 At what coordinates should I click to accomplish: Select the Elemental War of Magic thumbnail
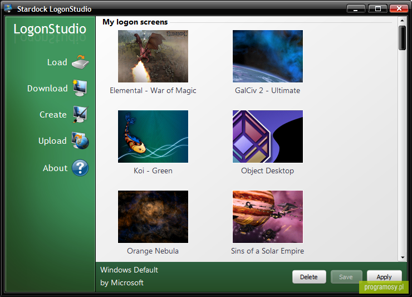[153, 56]
